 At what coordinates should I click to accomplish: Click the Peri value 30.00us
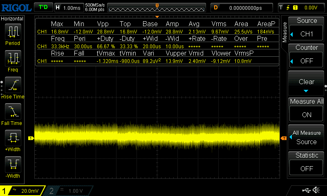(x=83, y=46)
